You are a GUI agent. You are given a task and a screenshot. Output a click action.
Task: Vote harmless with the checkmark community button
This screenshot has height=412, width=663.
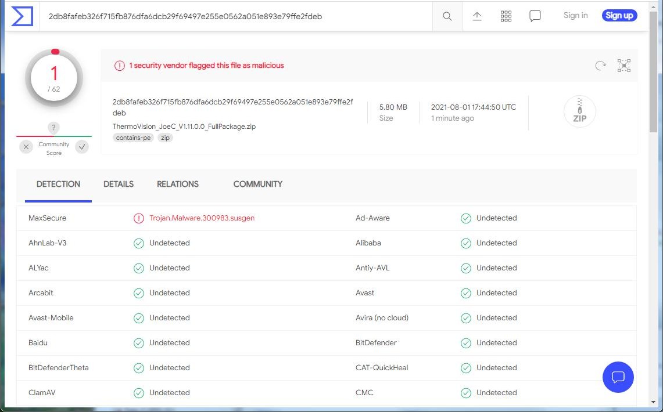[82, 147]
